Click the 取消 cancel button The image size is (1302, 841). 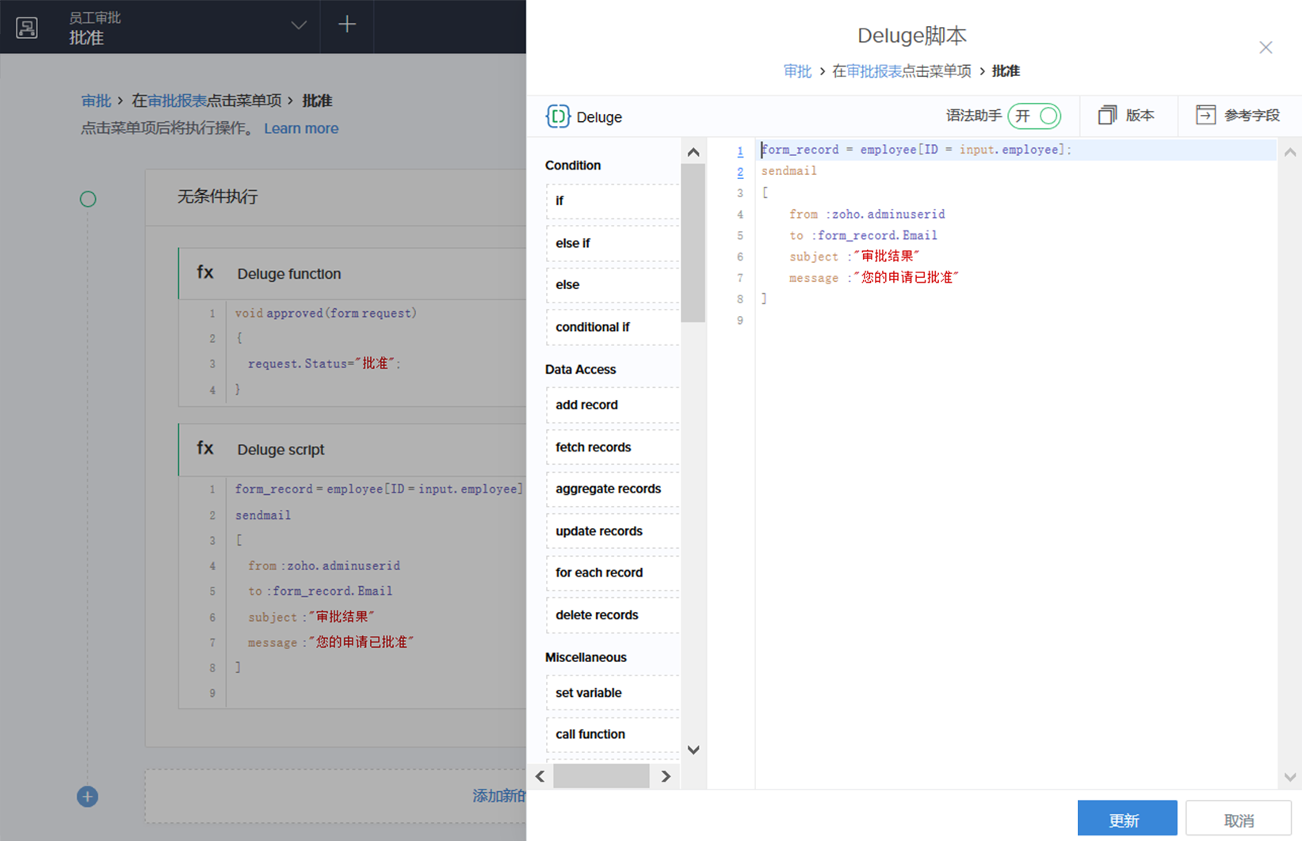(x=1239, y=820)
